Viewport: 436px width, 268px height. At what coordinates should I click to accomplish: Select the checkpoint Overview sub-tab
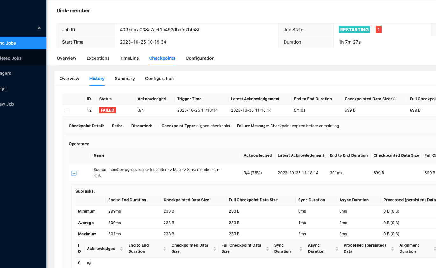pyautogui.click(x=69, y=79)
